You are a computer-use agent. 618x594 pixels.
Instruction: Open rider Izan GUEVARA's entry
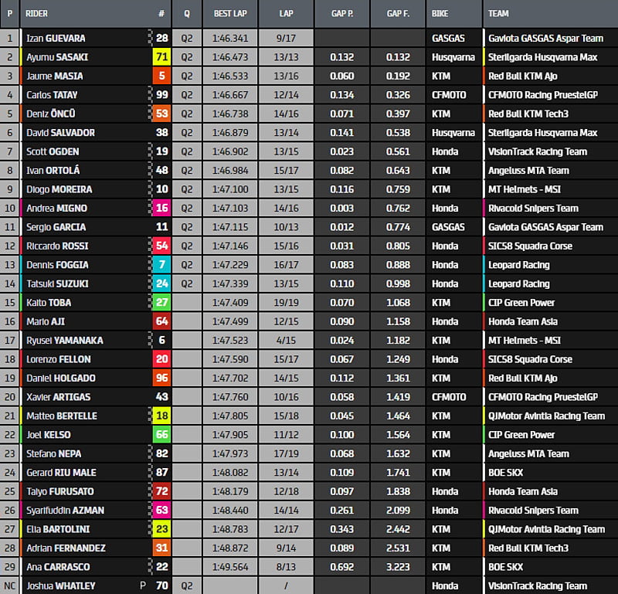tap(56, 38)
